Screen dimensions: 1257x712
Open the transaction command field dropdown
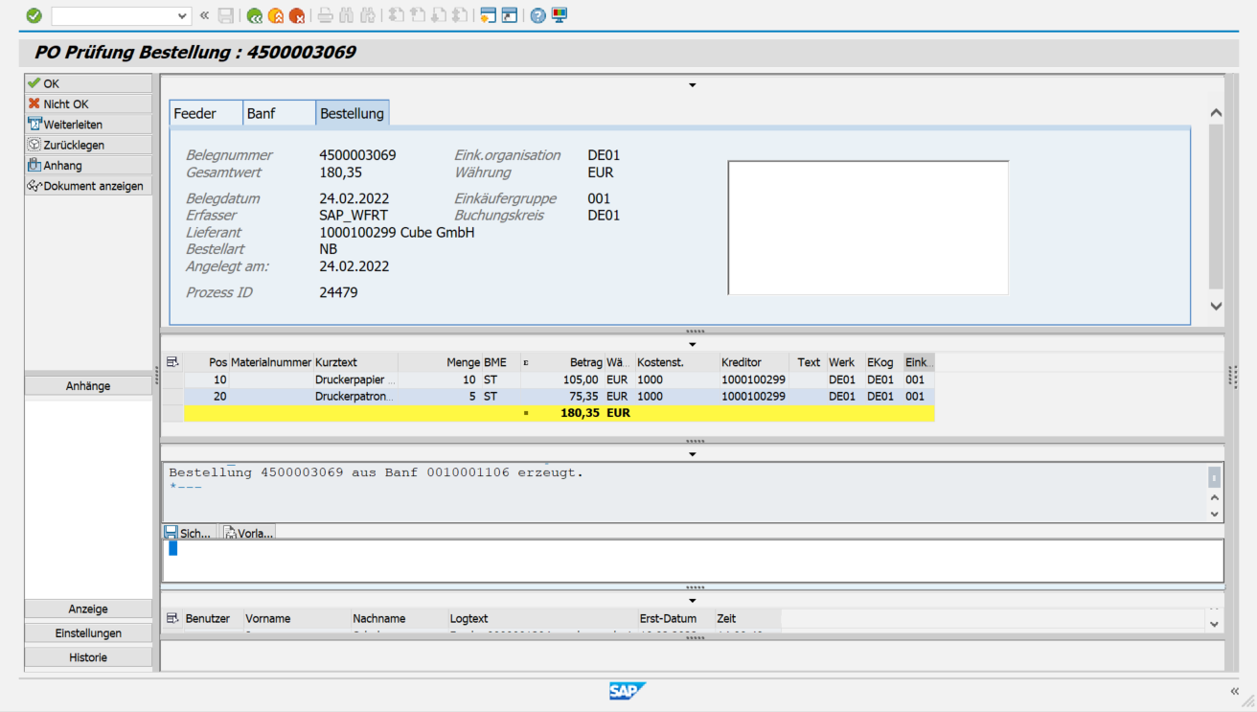click(x=183, y=16)
